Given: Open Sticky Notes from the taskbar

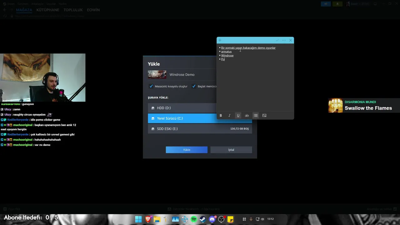Looking at the screenshot, I should pyautogui.click(x=230, y=219).
